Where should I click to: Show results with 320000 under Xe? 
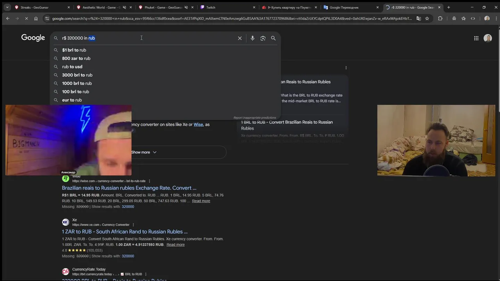point(128,256)
